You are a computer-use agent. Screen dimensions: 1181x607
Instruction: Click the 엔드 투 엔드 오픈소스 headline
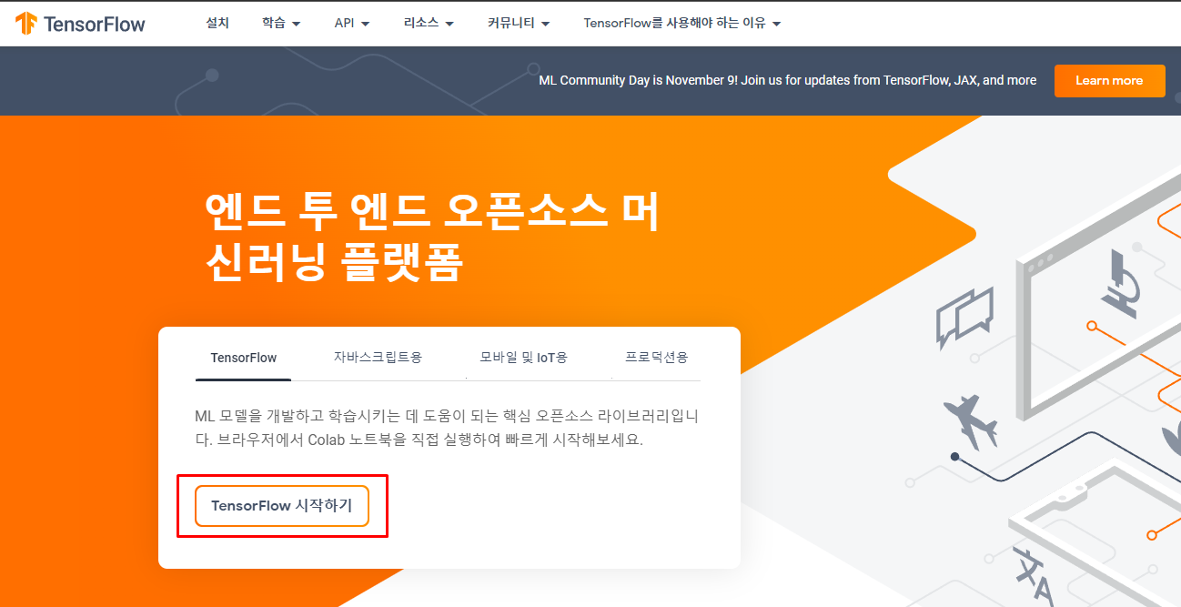click(432, 238)
